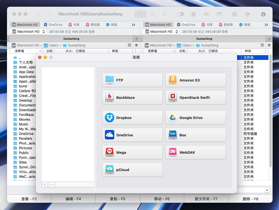Image resolution: width=279 pixels, height=210 pixels.
Task: Switch to full list view mode
Action: 141,14
